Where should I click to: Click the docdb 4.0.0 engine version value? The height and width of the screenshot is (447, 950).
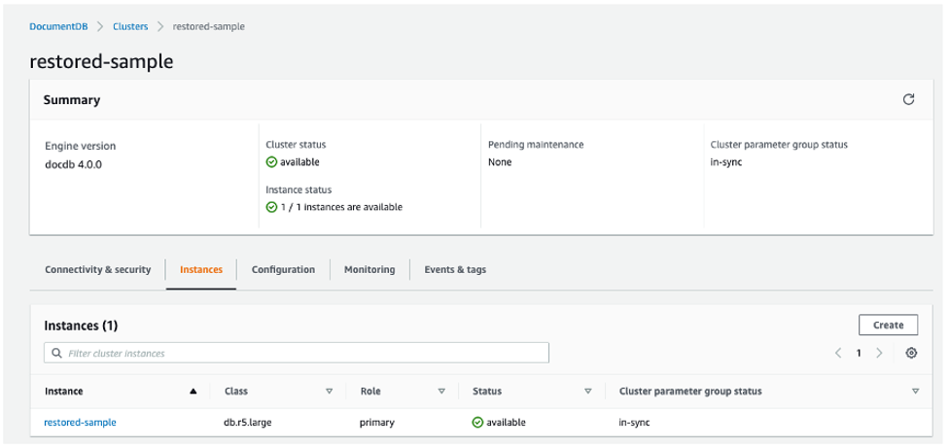click(73, 164)
